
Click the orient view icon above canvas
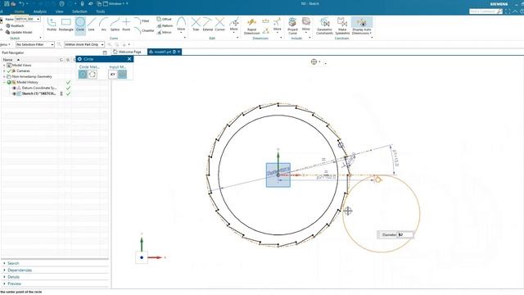click(x=314, y=61)
